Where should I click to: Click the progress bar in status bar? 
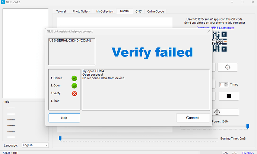(x=210, y=153)
